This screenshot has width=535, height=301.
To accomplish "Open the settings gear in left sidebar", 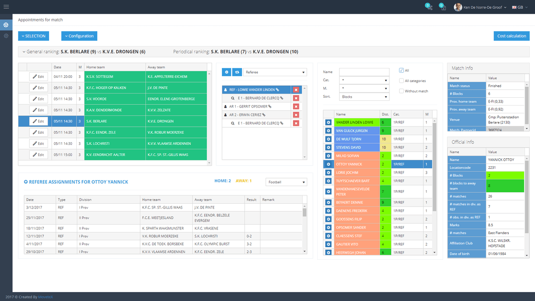I will pyautogui.click(x=6, y=36).
